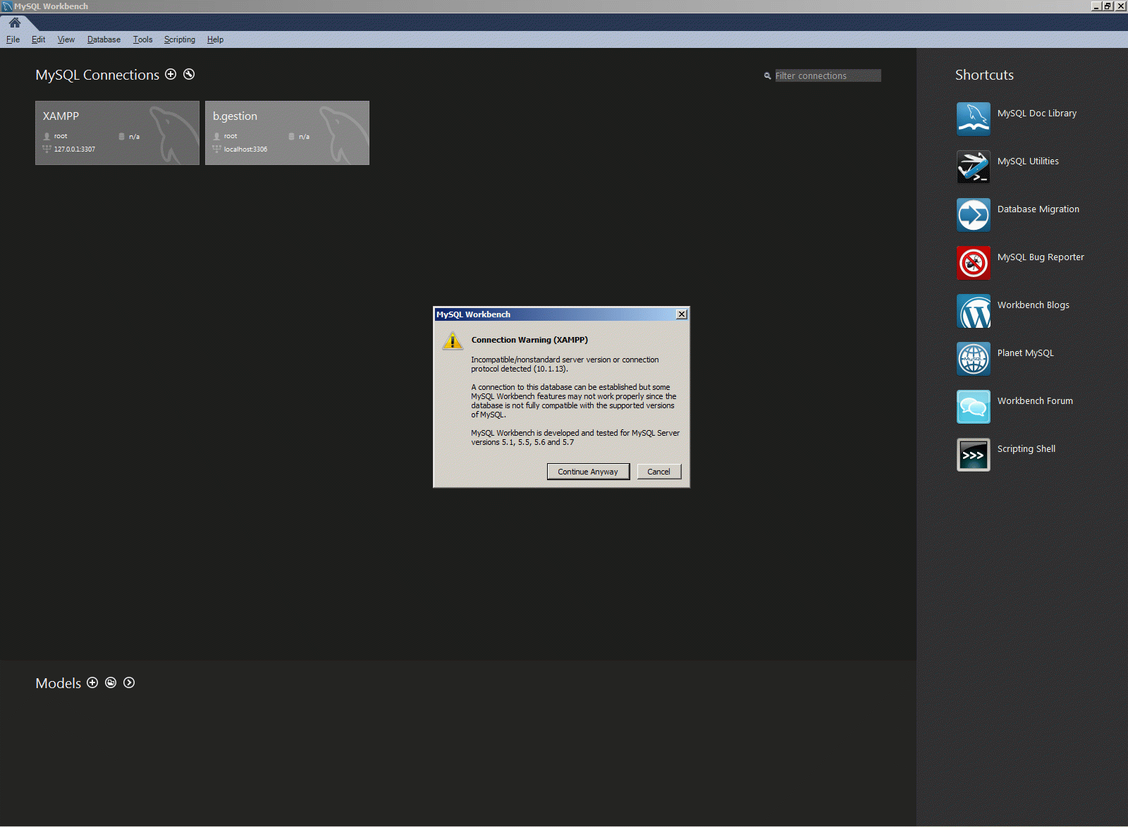Open the MySQL Doc Library icon
Screen dimensions: 1128x827
(974, 119)
